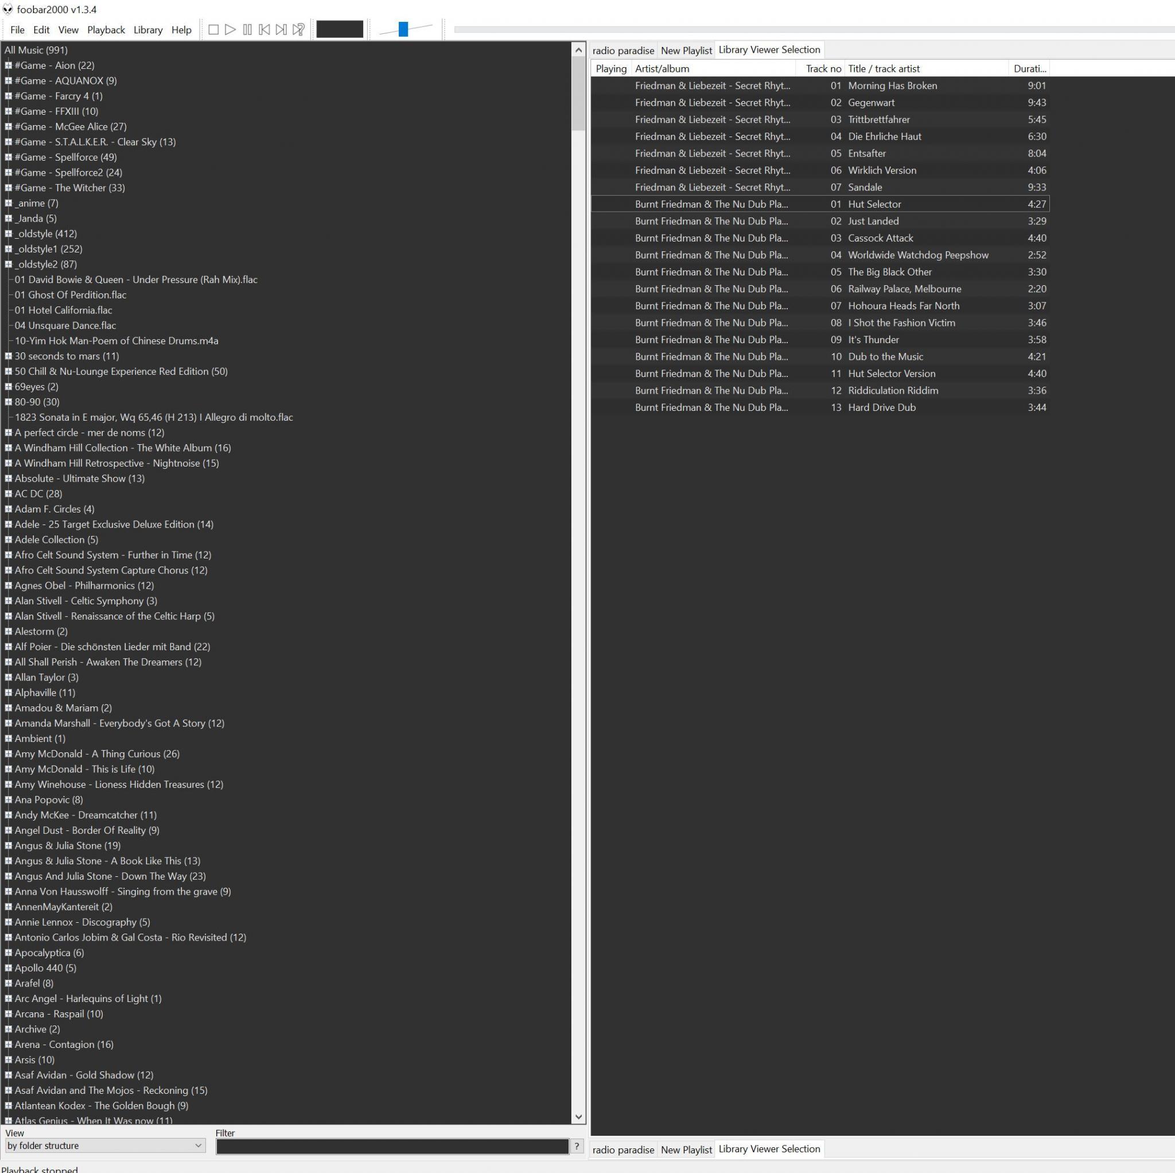Select 01 Hotel California.flac in tree
1175x1173 pixels.
click(63, 310)
